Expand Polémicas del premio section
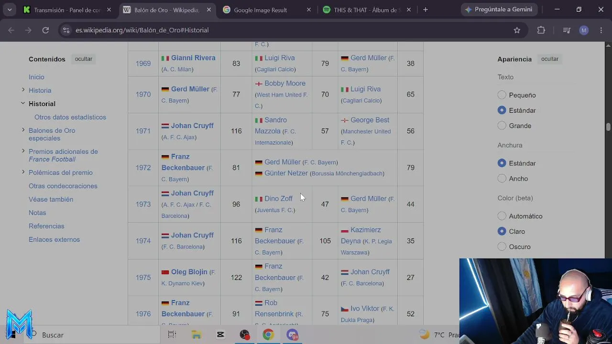Image resolution: width=612 pixels, height=344 pixels. [23, 172]
